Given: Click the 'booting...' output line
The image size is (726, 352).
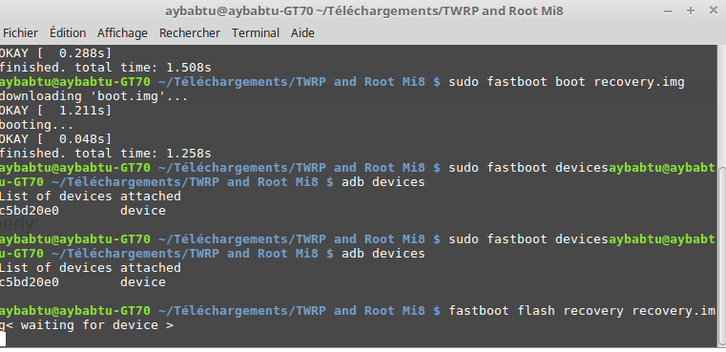Looking at the screenshot, I should click(x=36, y=125).
